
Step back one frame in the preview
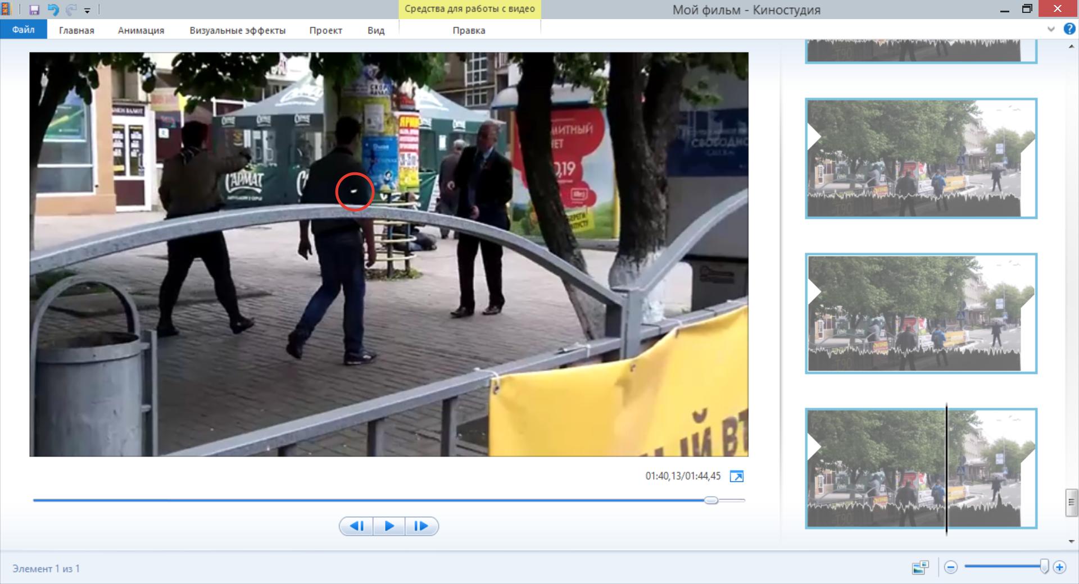356,526
